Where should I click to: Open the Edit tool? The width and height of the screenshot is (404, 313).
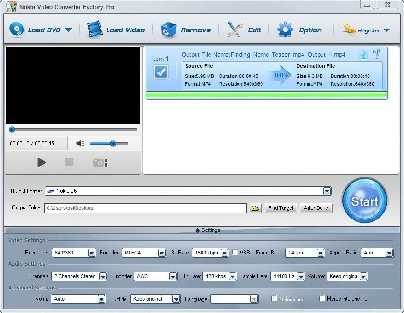pos(235,29)
